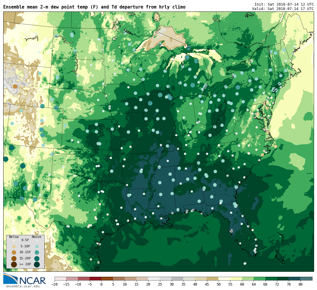Click the pale yellow colorbar swatch between 50 and 55
The image size is (317, 290).
(x=224, y=279)
